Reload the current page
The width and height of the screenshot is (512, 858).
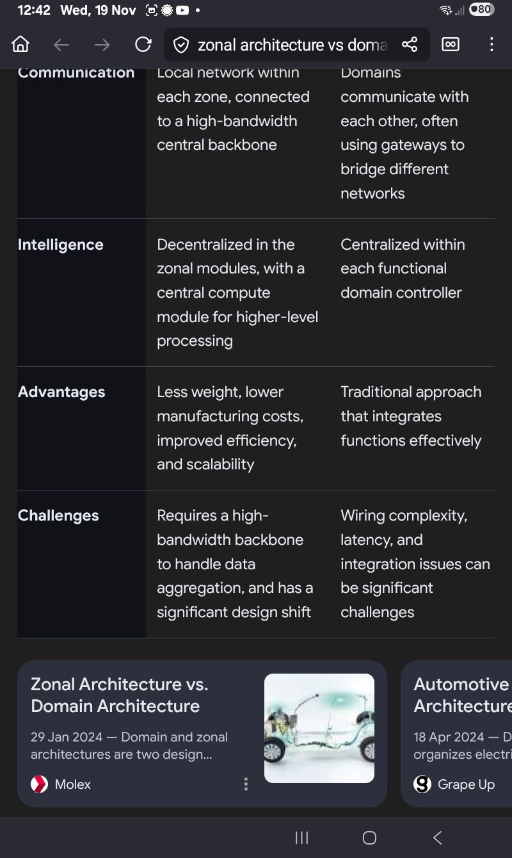(x=143, y=44)
